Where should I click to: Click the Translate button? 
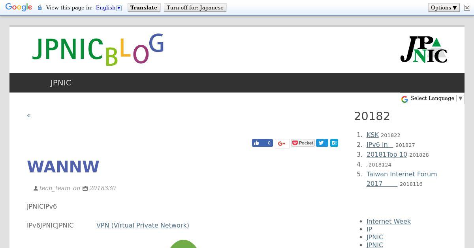[x=144, y=7]
